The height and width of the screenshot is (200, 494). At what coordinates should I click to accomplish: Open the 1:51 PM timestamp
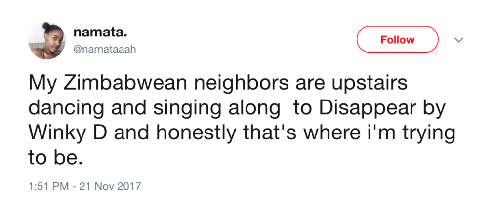pos(47,186)
